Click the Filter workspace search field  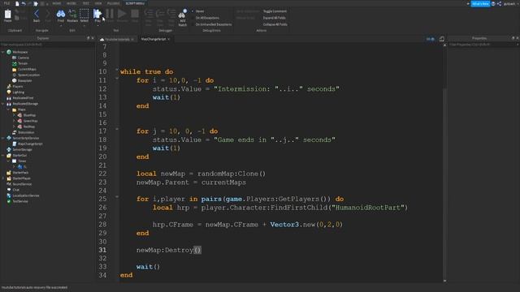click(x=47, y=45)
